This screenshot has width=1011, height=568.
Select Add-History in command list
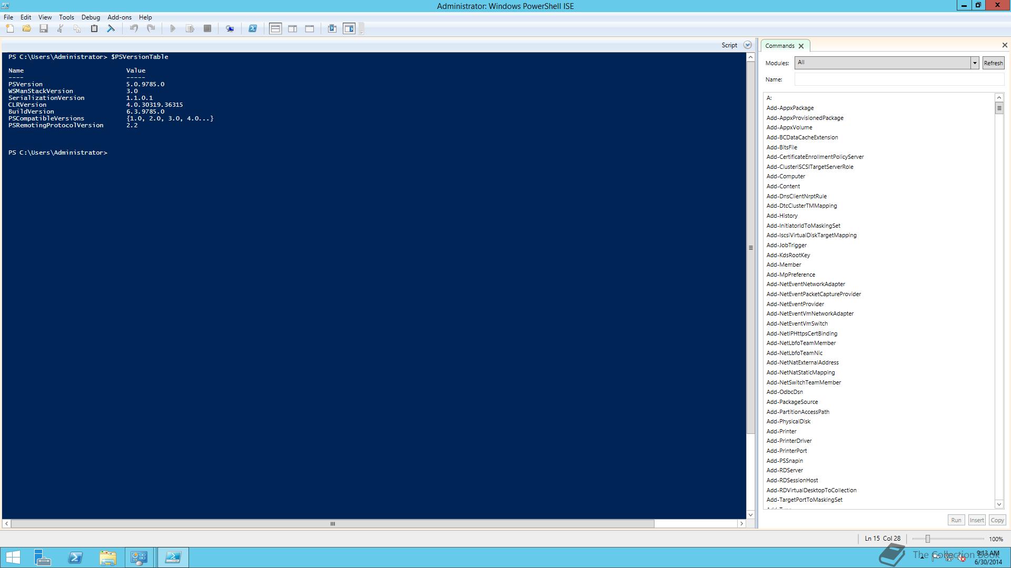(782, 216)
